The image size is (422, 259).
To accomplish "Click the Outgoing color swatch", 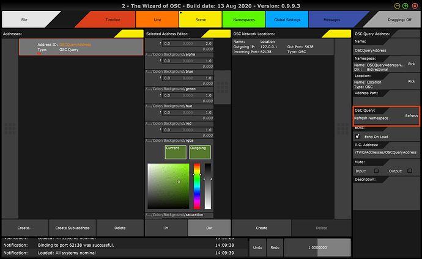I will pos(200,152).
